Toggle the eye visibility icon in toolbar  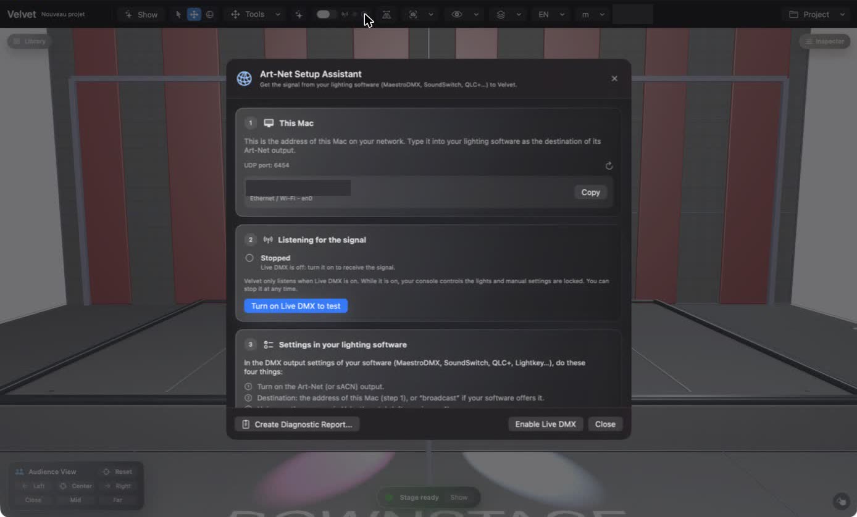coord(457,14)
